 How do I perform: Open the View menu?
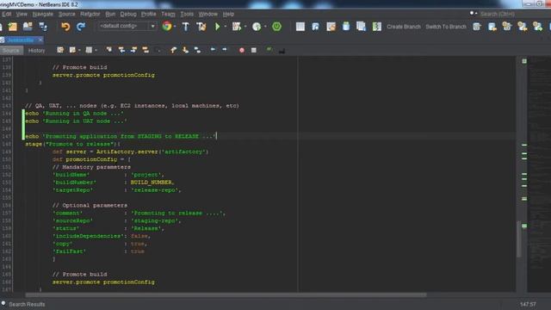coord(22,14)
